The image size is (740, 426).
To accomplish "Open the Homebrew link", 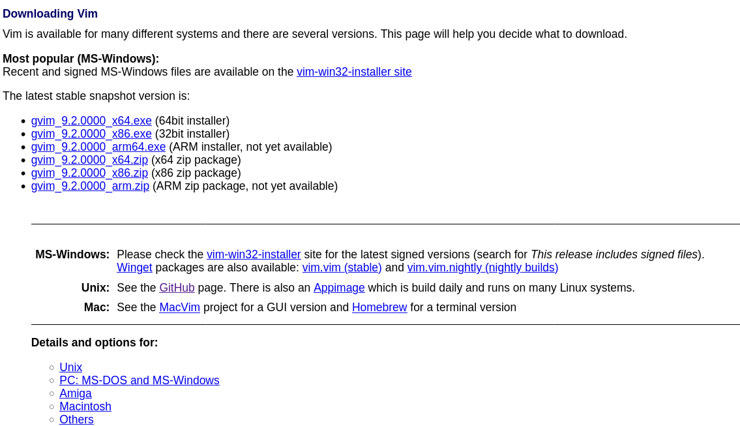I will 379,307.
